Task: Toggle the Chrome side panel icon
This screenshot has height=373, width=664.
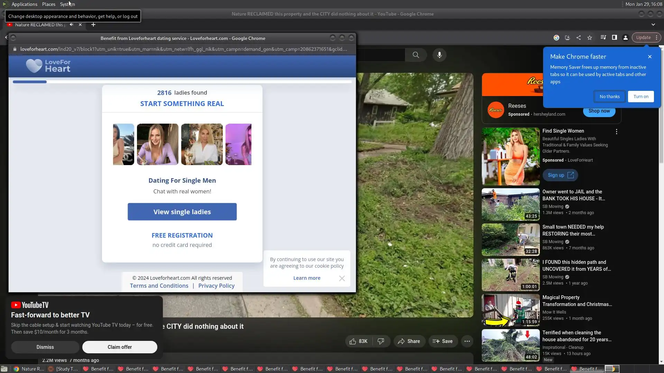Action: click(614, 38)
